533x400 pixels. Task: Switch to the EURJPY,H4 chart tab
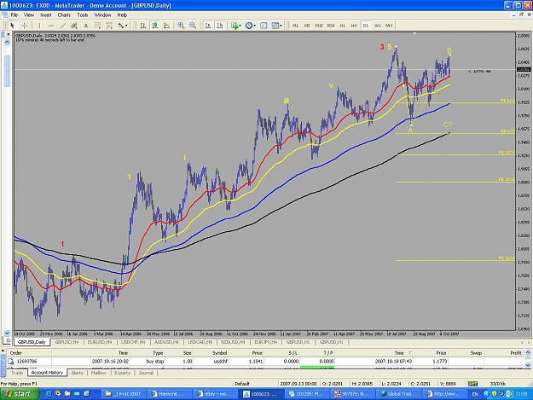[266, 342]
